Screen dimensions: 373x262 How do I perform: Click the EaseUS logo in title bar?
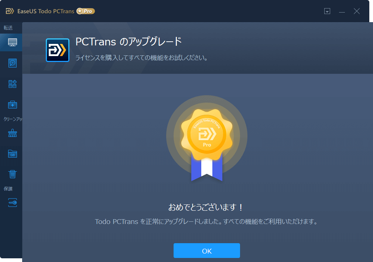(x=10, y=11)
